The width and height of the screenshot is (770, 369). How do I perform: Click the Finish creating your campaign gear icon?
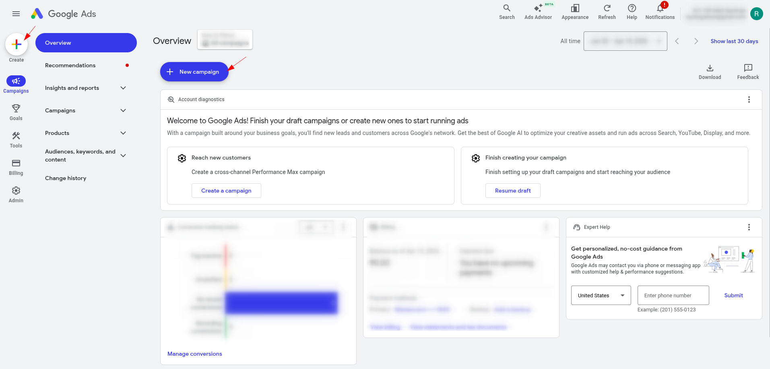[476, 158]
